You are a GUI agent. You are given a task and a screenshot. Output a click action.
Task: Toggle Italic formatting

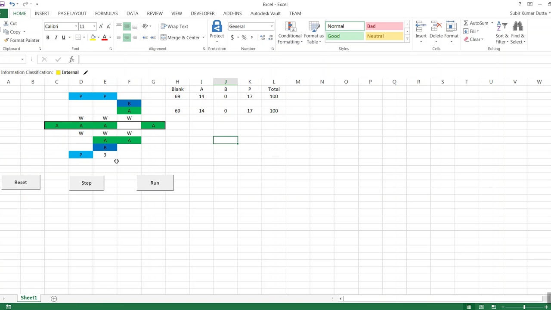click(56, 37)
